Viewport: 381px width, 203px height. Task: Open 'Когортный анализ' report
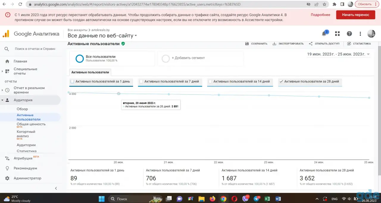coord(26,134)
